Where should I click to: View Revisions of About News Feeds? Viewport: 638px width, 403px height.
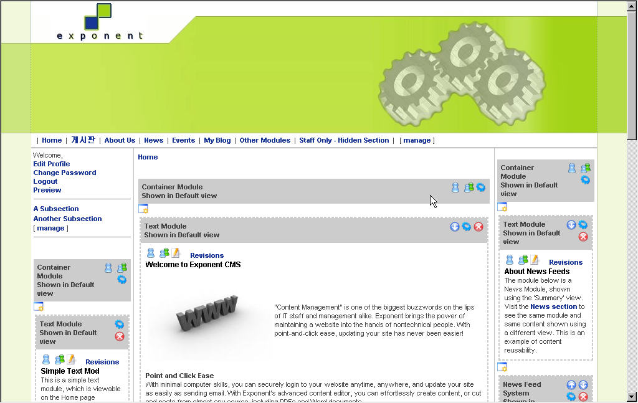click(566, 262)
